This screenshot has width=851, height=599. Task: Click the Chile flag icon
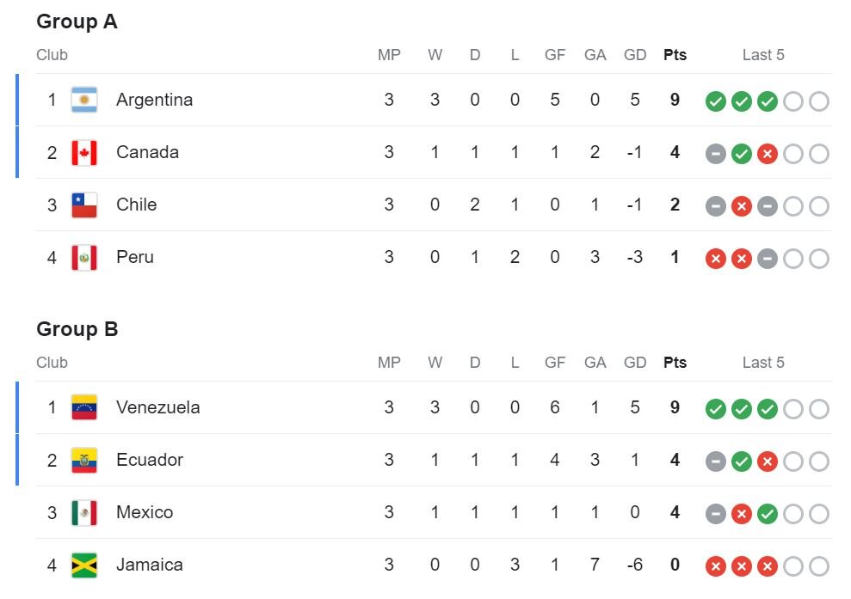pos(84,205)
